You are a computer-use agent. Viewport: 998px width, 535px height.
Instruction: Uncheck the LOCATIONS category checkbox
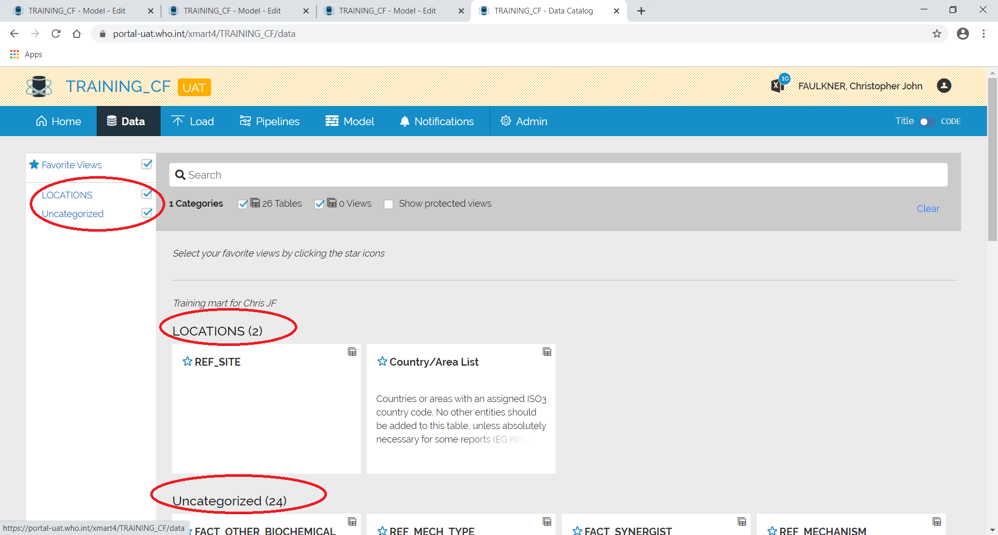tap(147, 194)
